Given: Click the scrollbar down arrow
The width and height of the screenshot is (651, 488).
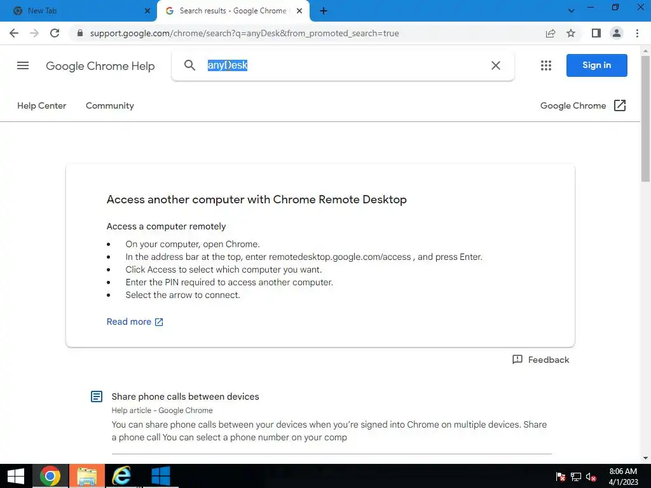Looking at the screenshot, I should [646, 458].
